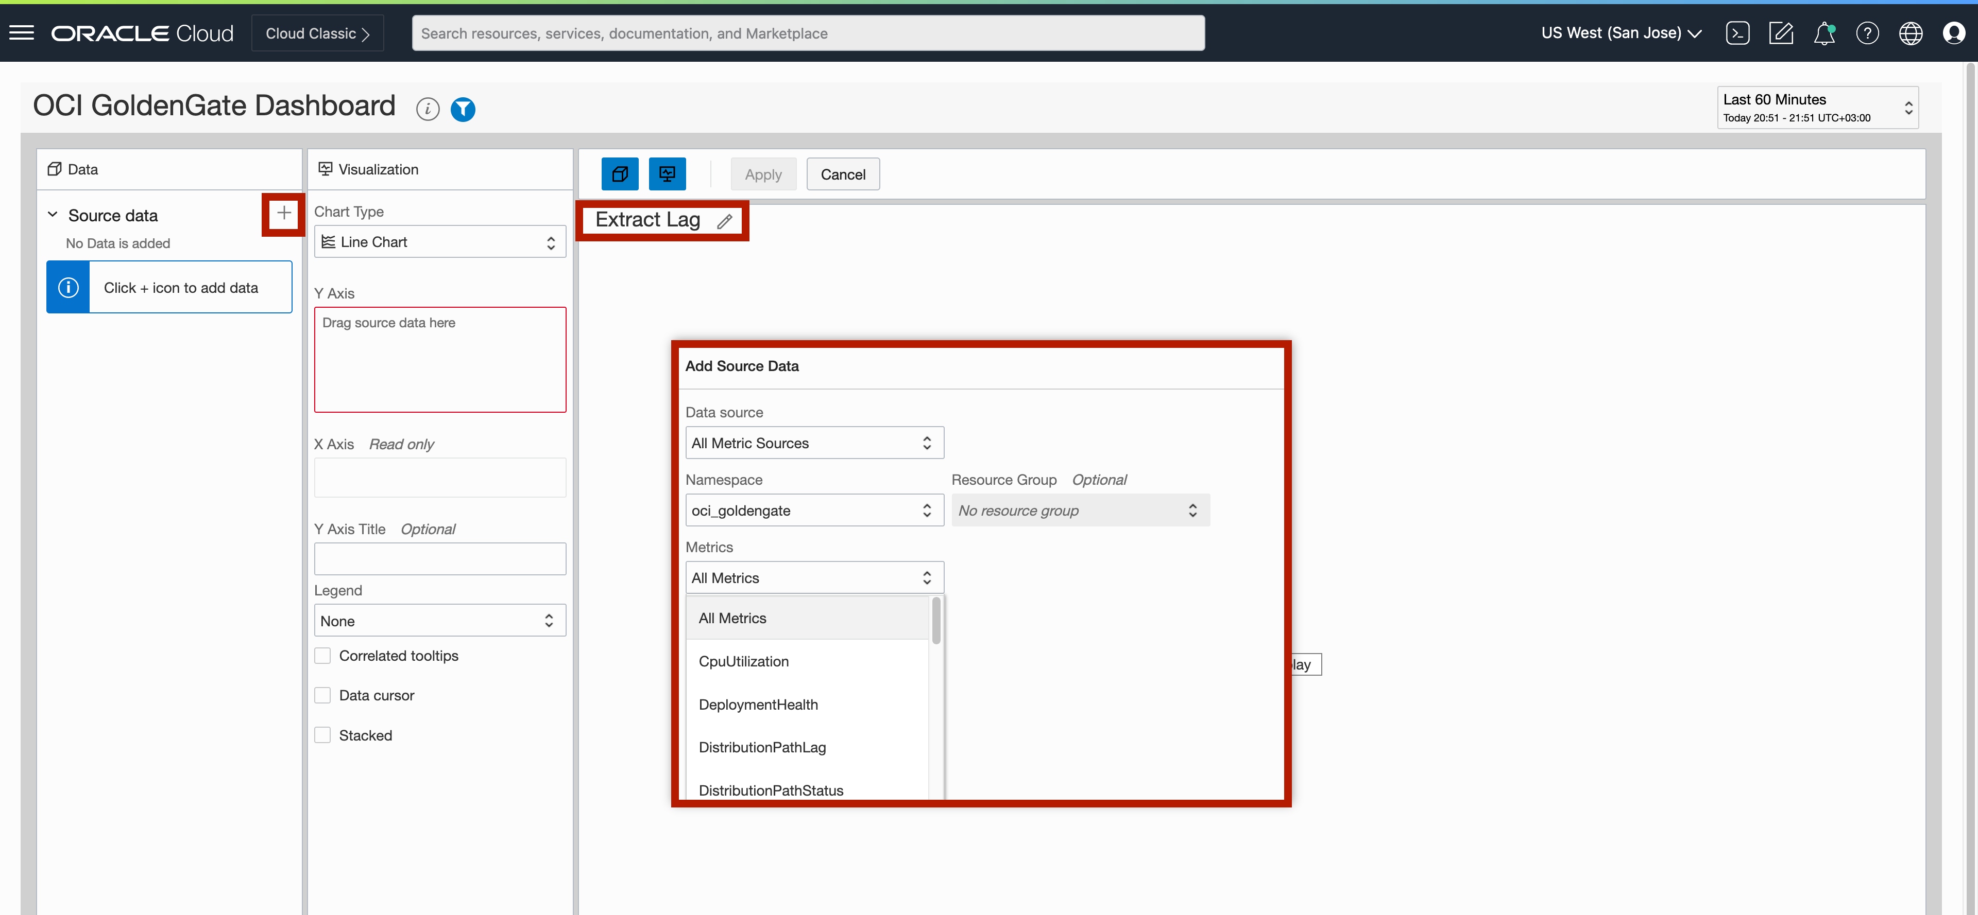Open the help question mark icon
Image resolution: width=1978 pixels, height=915 pixels.
1867,33
